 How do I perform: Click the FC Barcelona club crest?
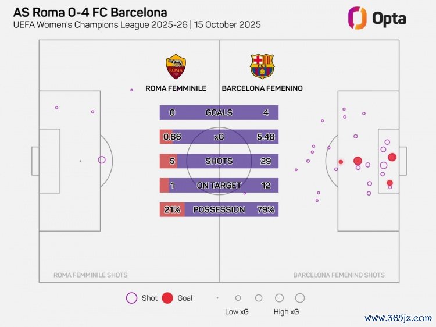click(x=262, y=66)
